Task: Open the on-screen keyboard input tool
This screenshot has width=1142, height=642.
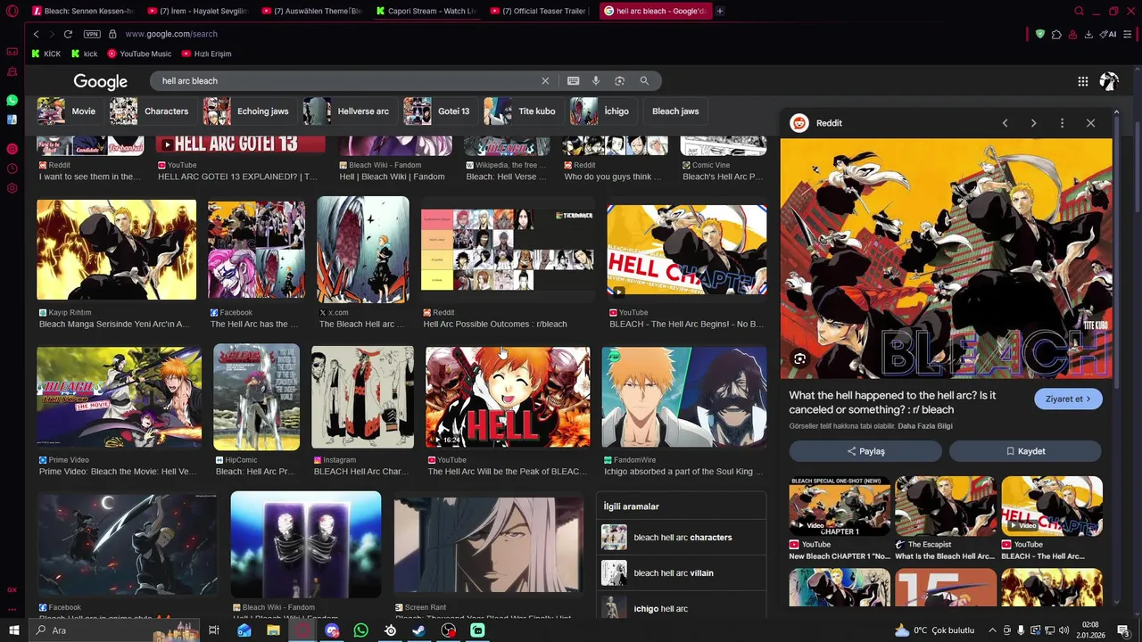Action: pyautogui.click(x=573, y=80)
